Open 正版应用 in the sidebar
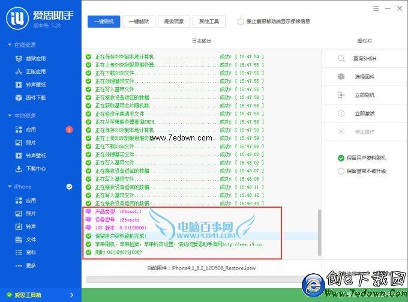 (31, 71)
